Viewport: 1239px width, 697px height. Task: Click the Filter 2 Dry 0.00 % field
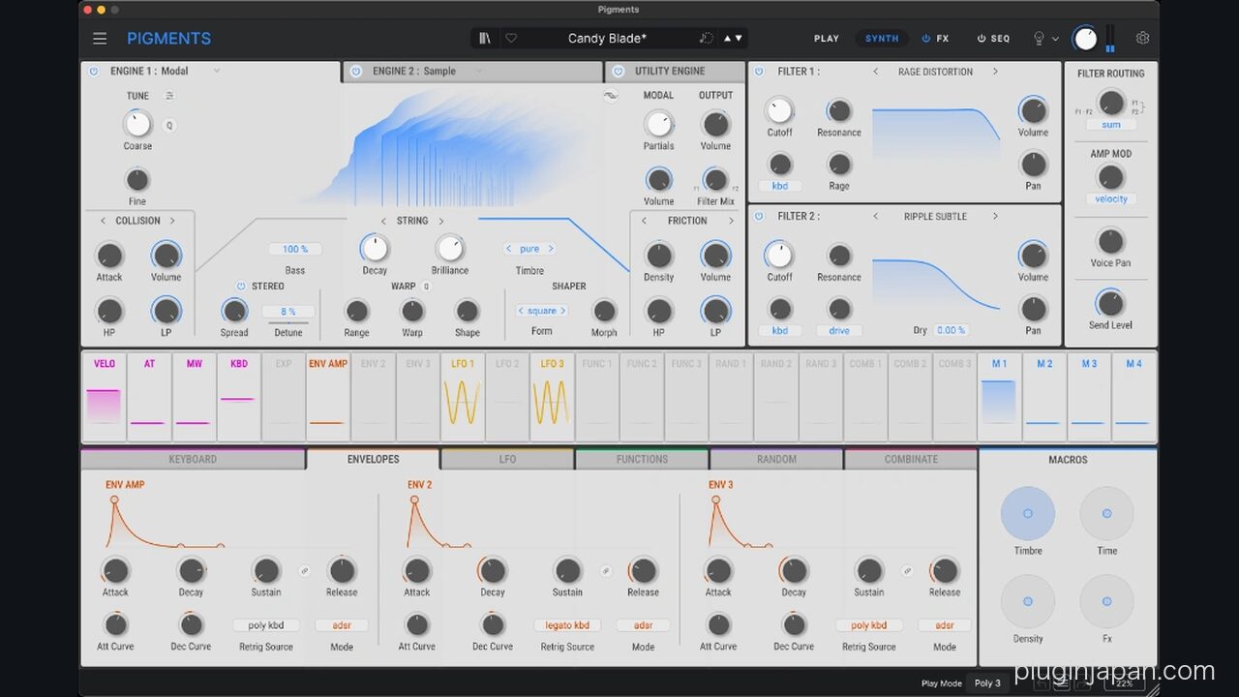point(952,331)
